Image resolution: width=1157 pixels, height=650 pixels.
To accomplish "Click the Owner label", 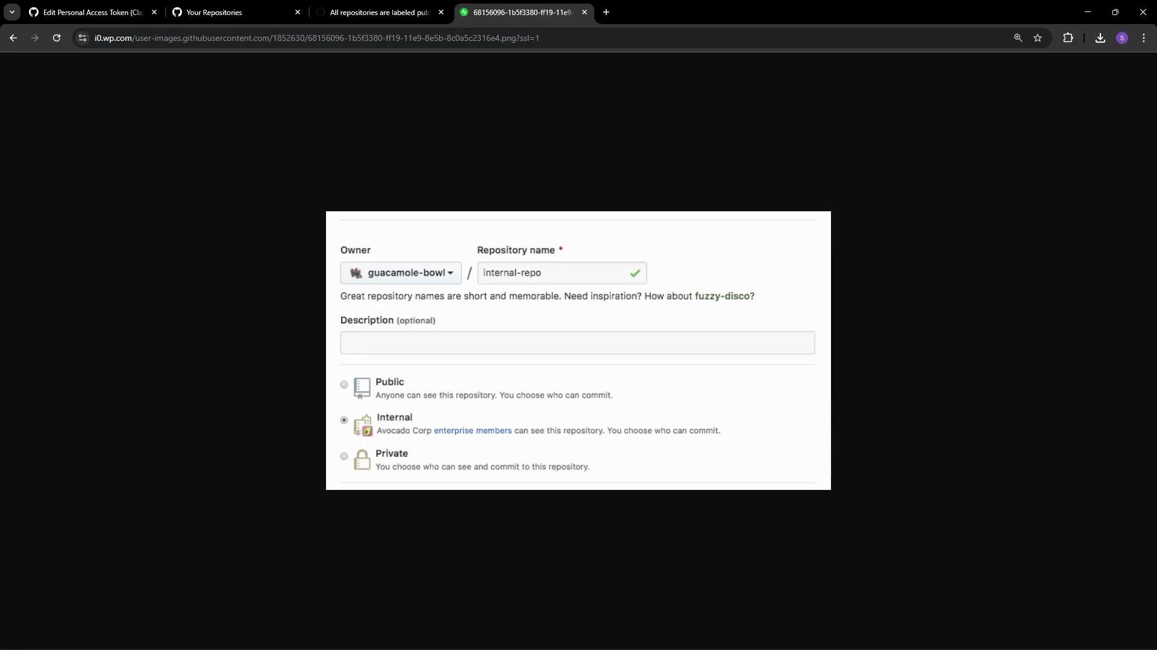I will tap(356, 250).
